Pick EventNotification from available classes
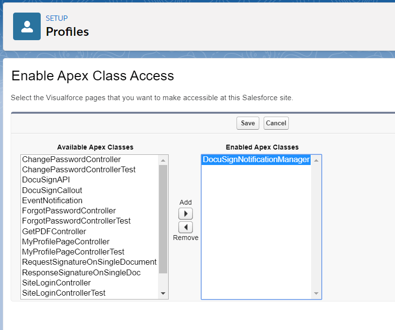This screenshot has width=395, height=330. (x=52, y=200)
